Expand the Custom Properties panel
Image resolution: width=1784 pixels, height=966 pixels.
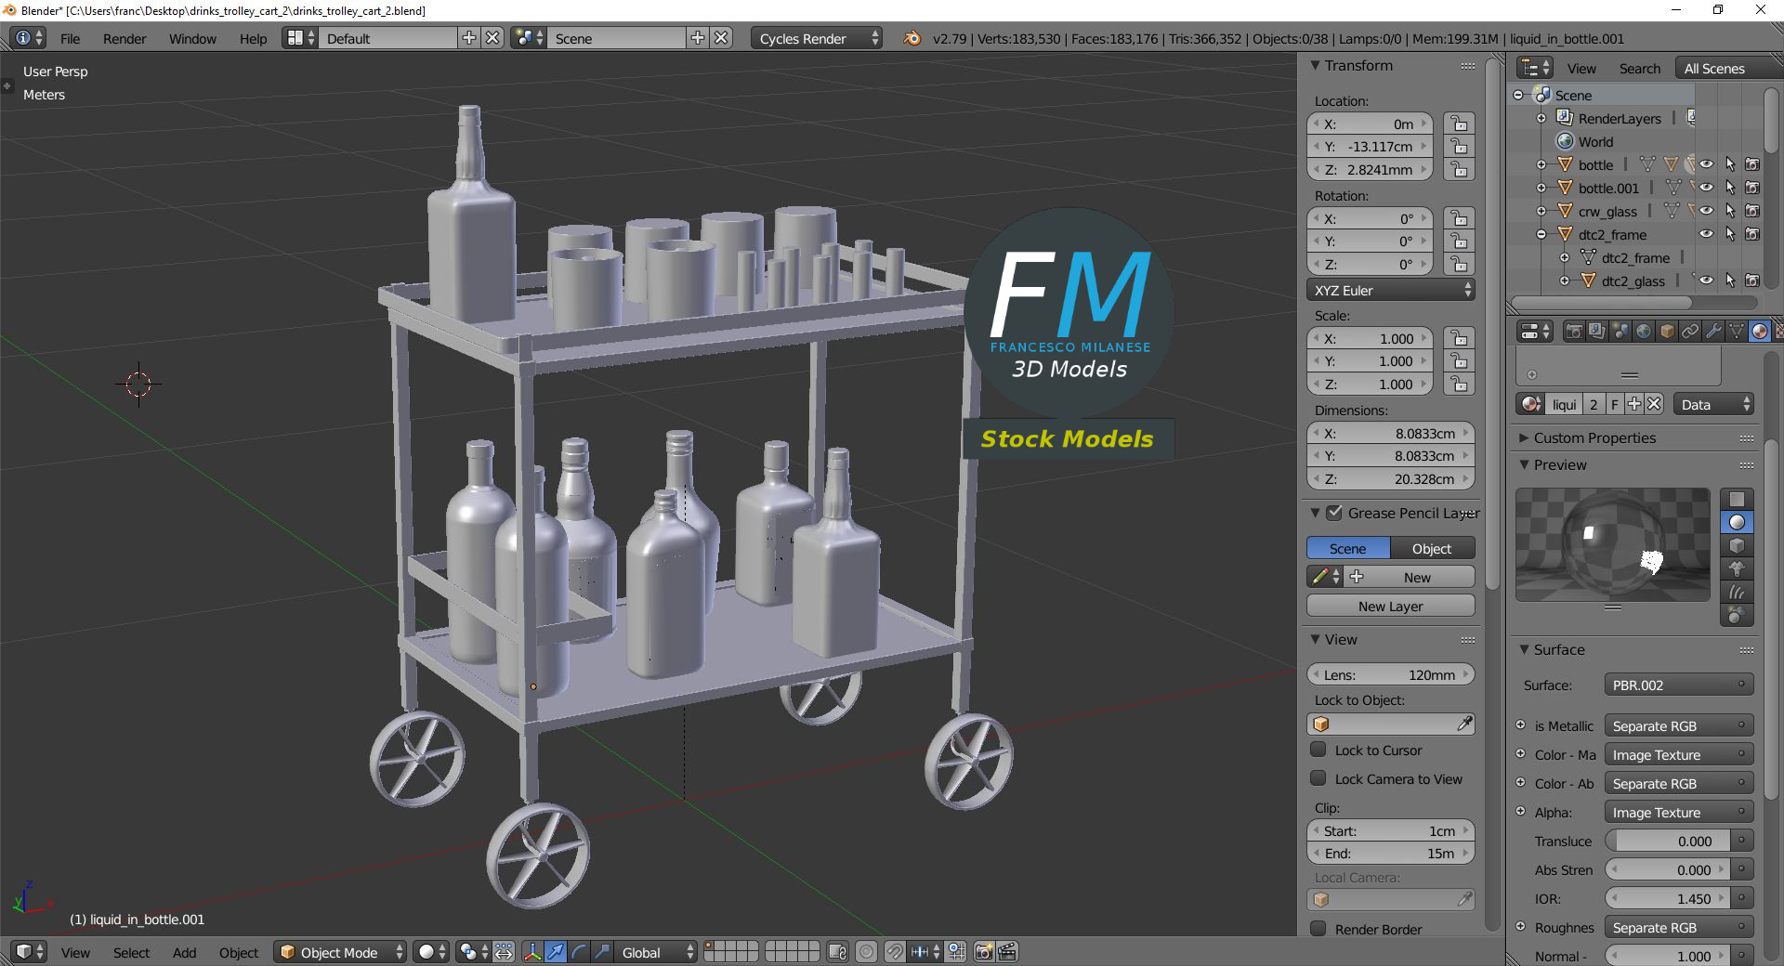coord(1524,437)
